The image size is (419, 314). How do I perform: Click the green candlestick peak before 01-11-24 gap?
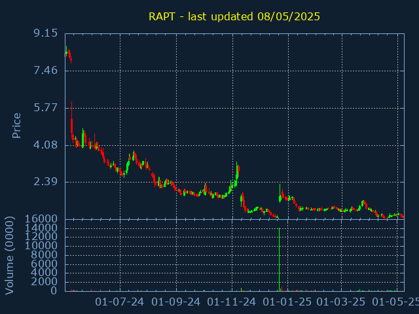click(x=237, y=172)
